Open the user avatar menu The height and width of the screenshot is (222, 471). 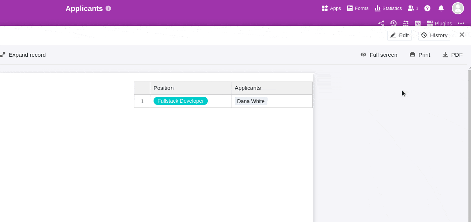click(458, 8)
